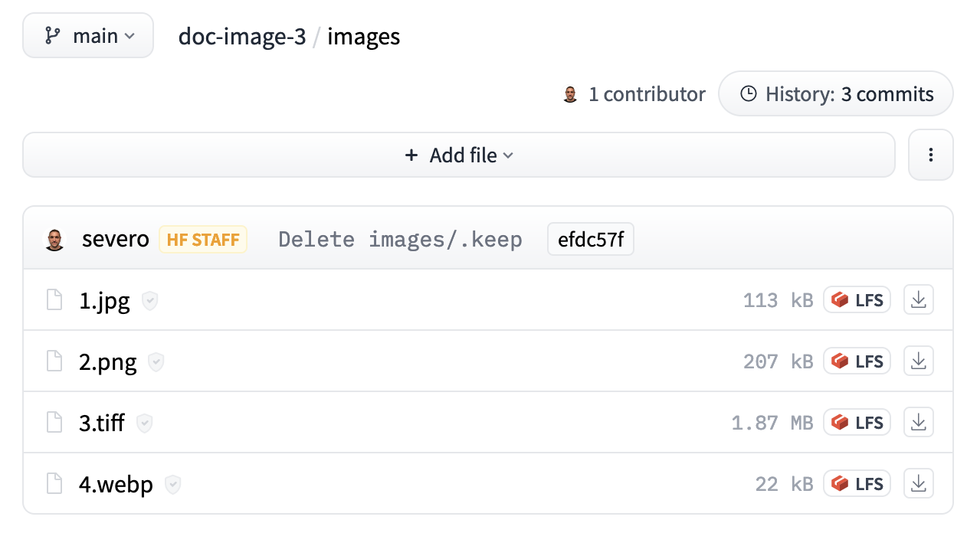Click the LFS badge on the 4.webp row
The height and width of the screenshot is (533, 967).
[857, 484]
